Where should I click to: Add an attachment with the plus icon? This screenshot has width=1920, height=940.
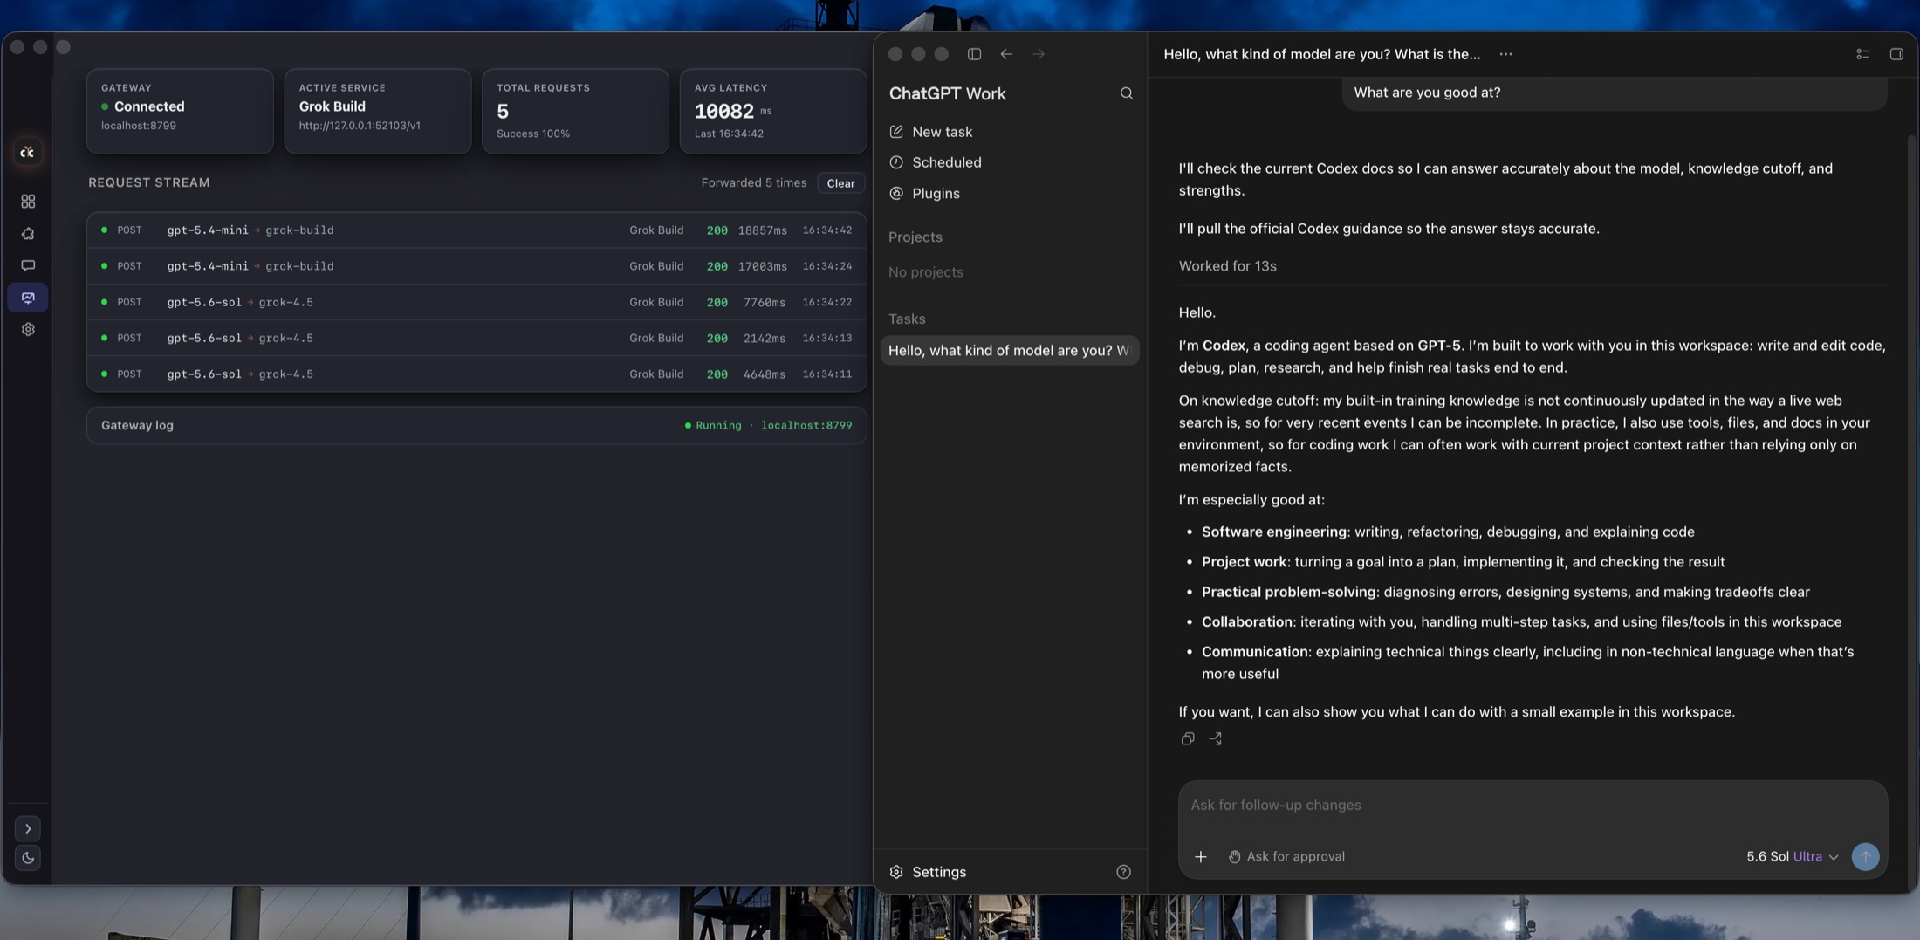coord(1200,857)
